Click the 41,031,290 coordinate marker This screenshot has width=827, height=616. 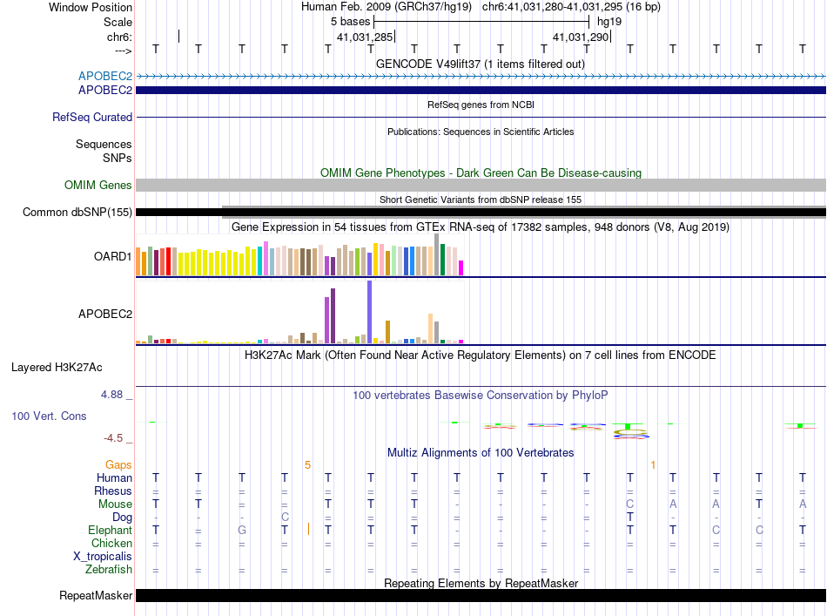581,37
